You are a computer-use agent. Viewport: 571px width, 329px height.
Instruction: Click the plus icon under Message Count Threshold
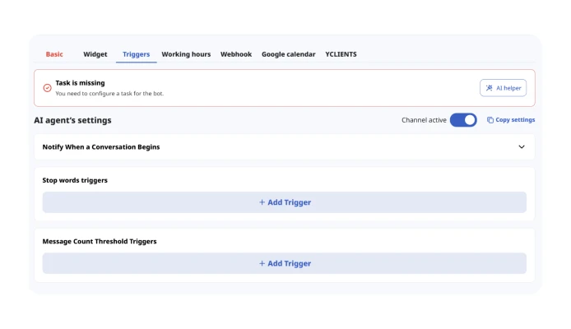coord(262,263)
